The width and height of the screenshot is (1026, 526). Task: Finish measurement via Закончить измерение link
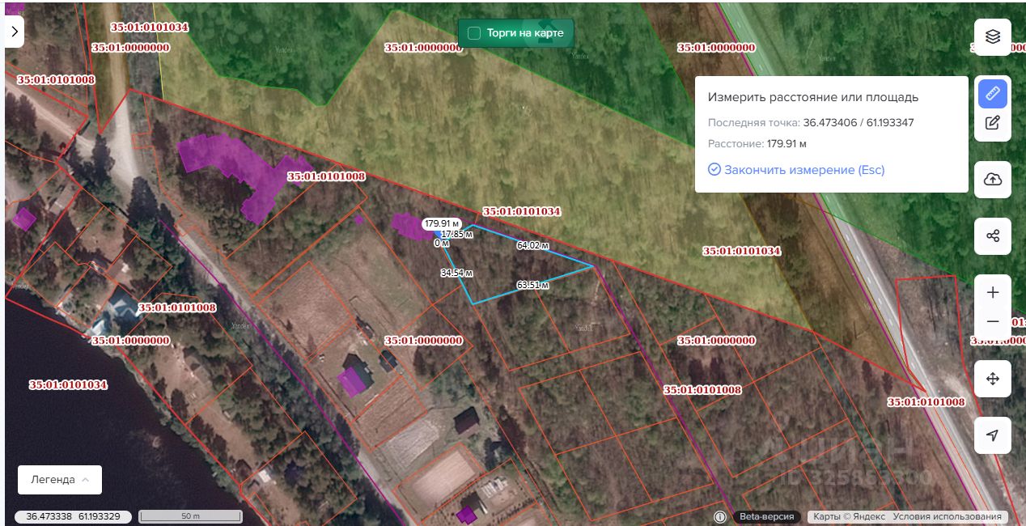pos(796,170)
